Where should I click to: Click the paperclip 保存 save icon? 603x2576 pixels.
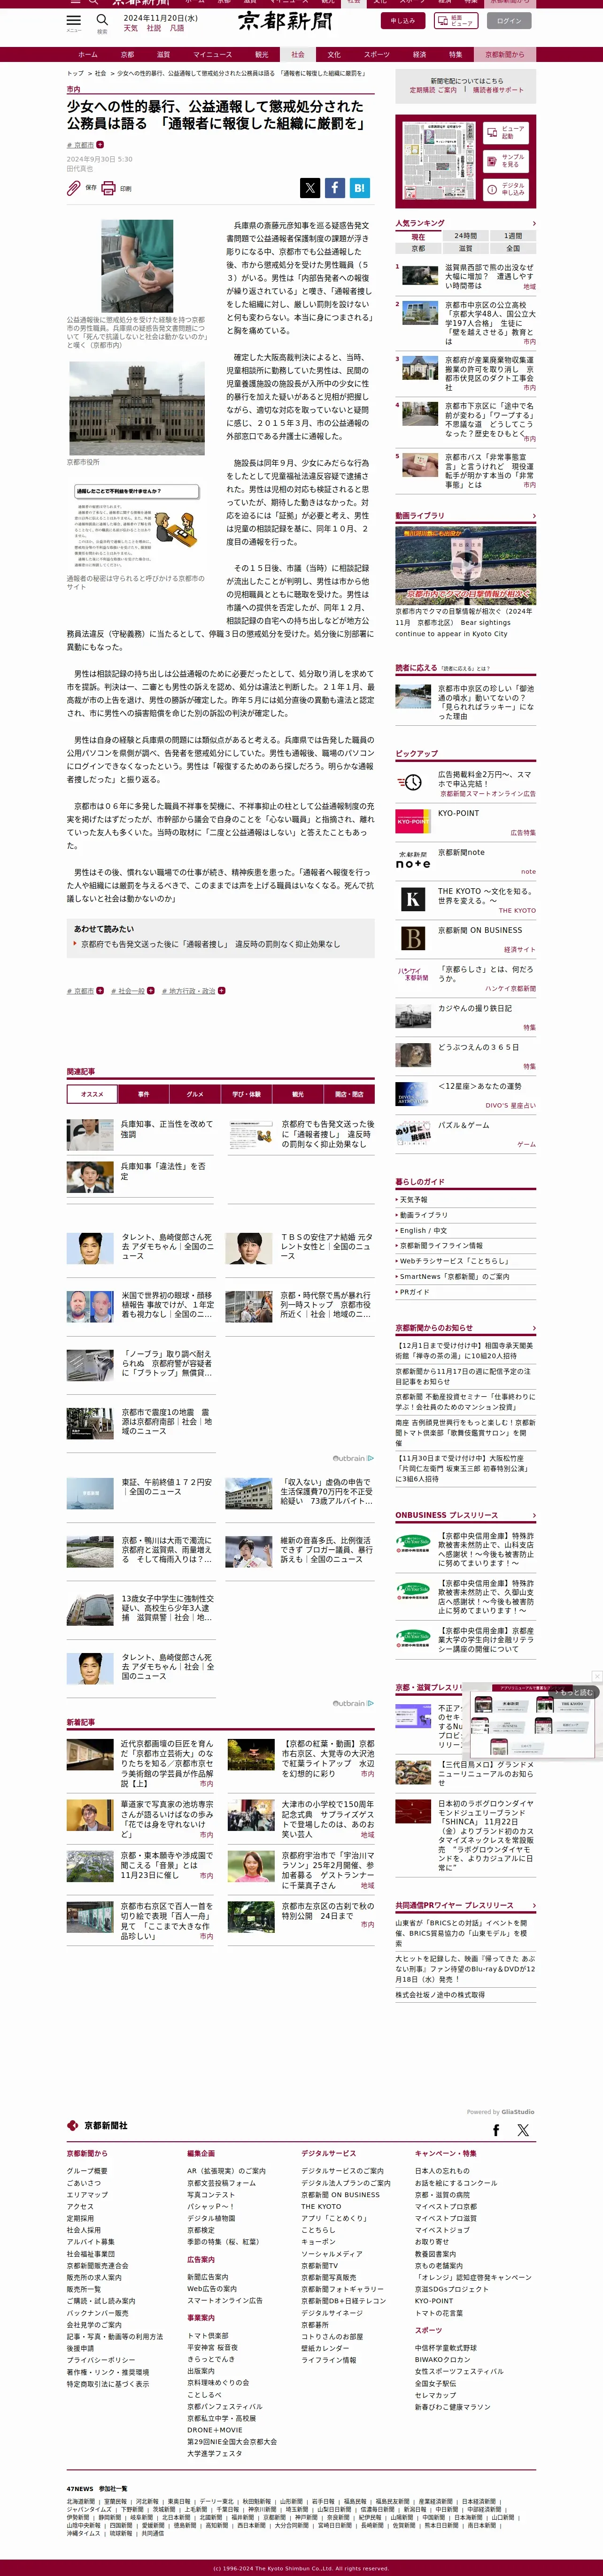point(74,187)
